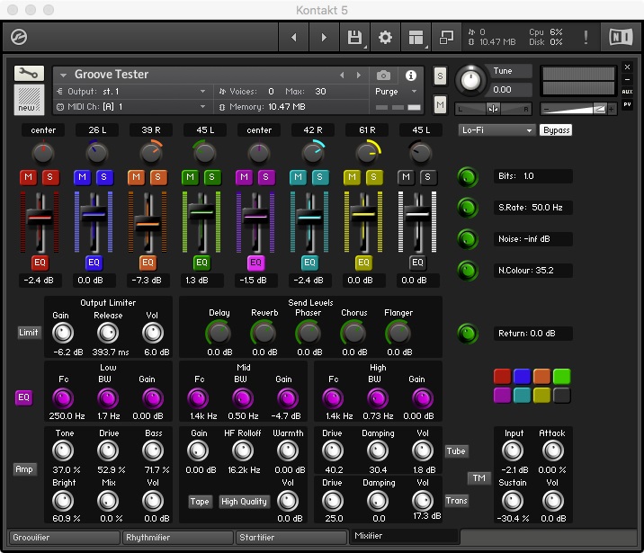644x553 pixels.
Task: Click the Native Instruments NI logo
Action: click(x=621, y=38)
